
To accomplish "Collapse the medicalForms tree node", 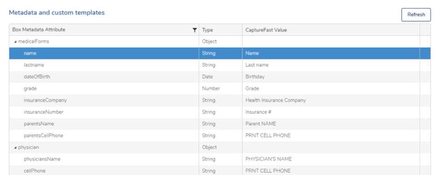I will tap(15, 42).
